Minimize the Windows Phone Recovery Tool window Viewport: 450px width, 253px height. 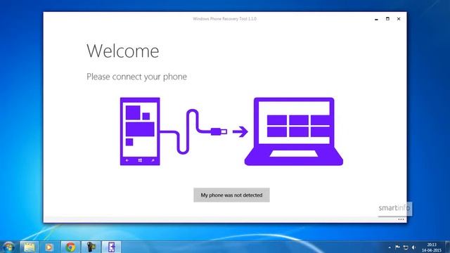[x=376, y=19]
